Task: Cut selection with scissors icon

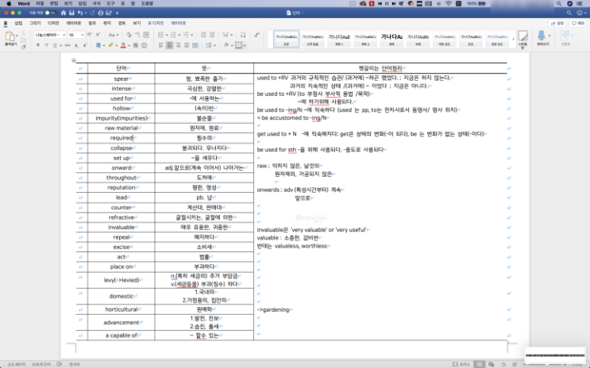Action: point(23,33)
